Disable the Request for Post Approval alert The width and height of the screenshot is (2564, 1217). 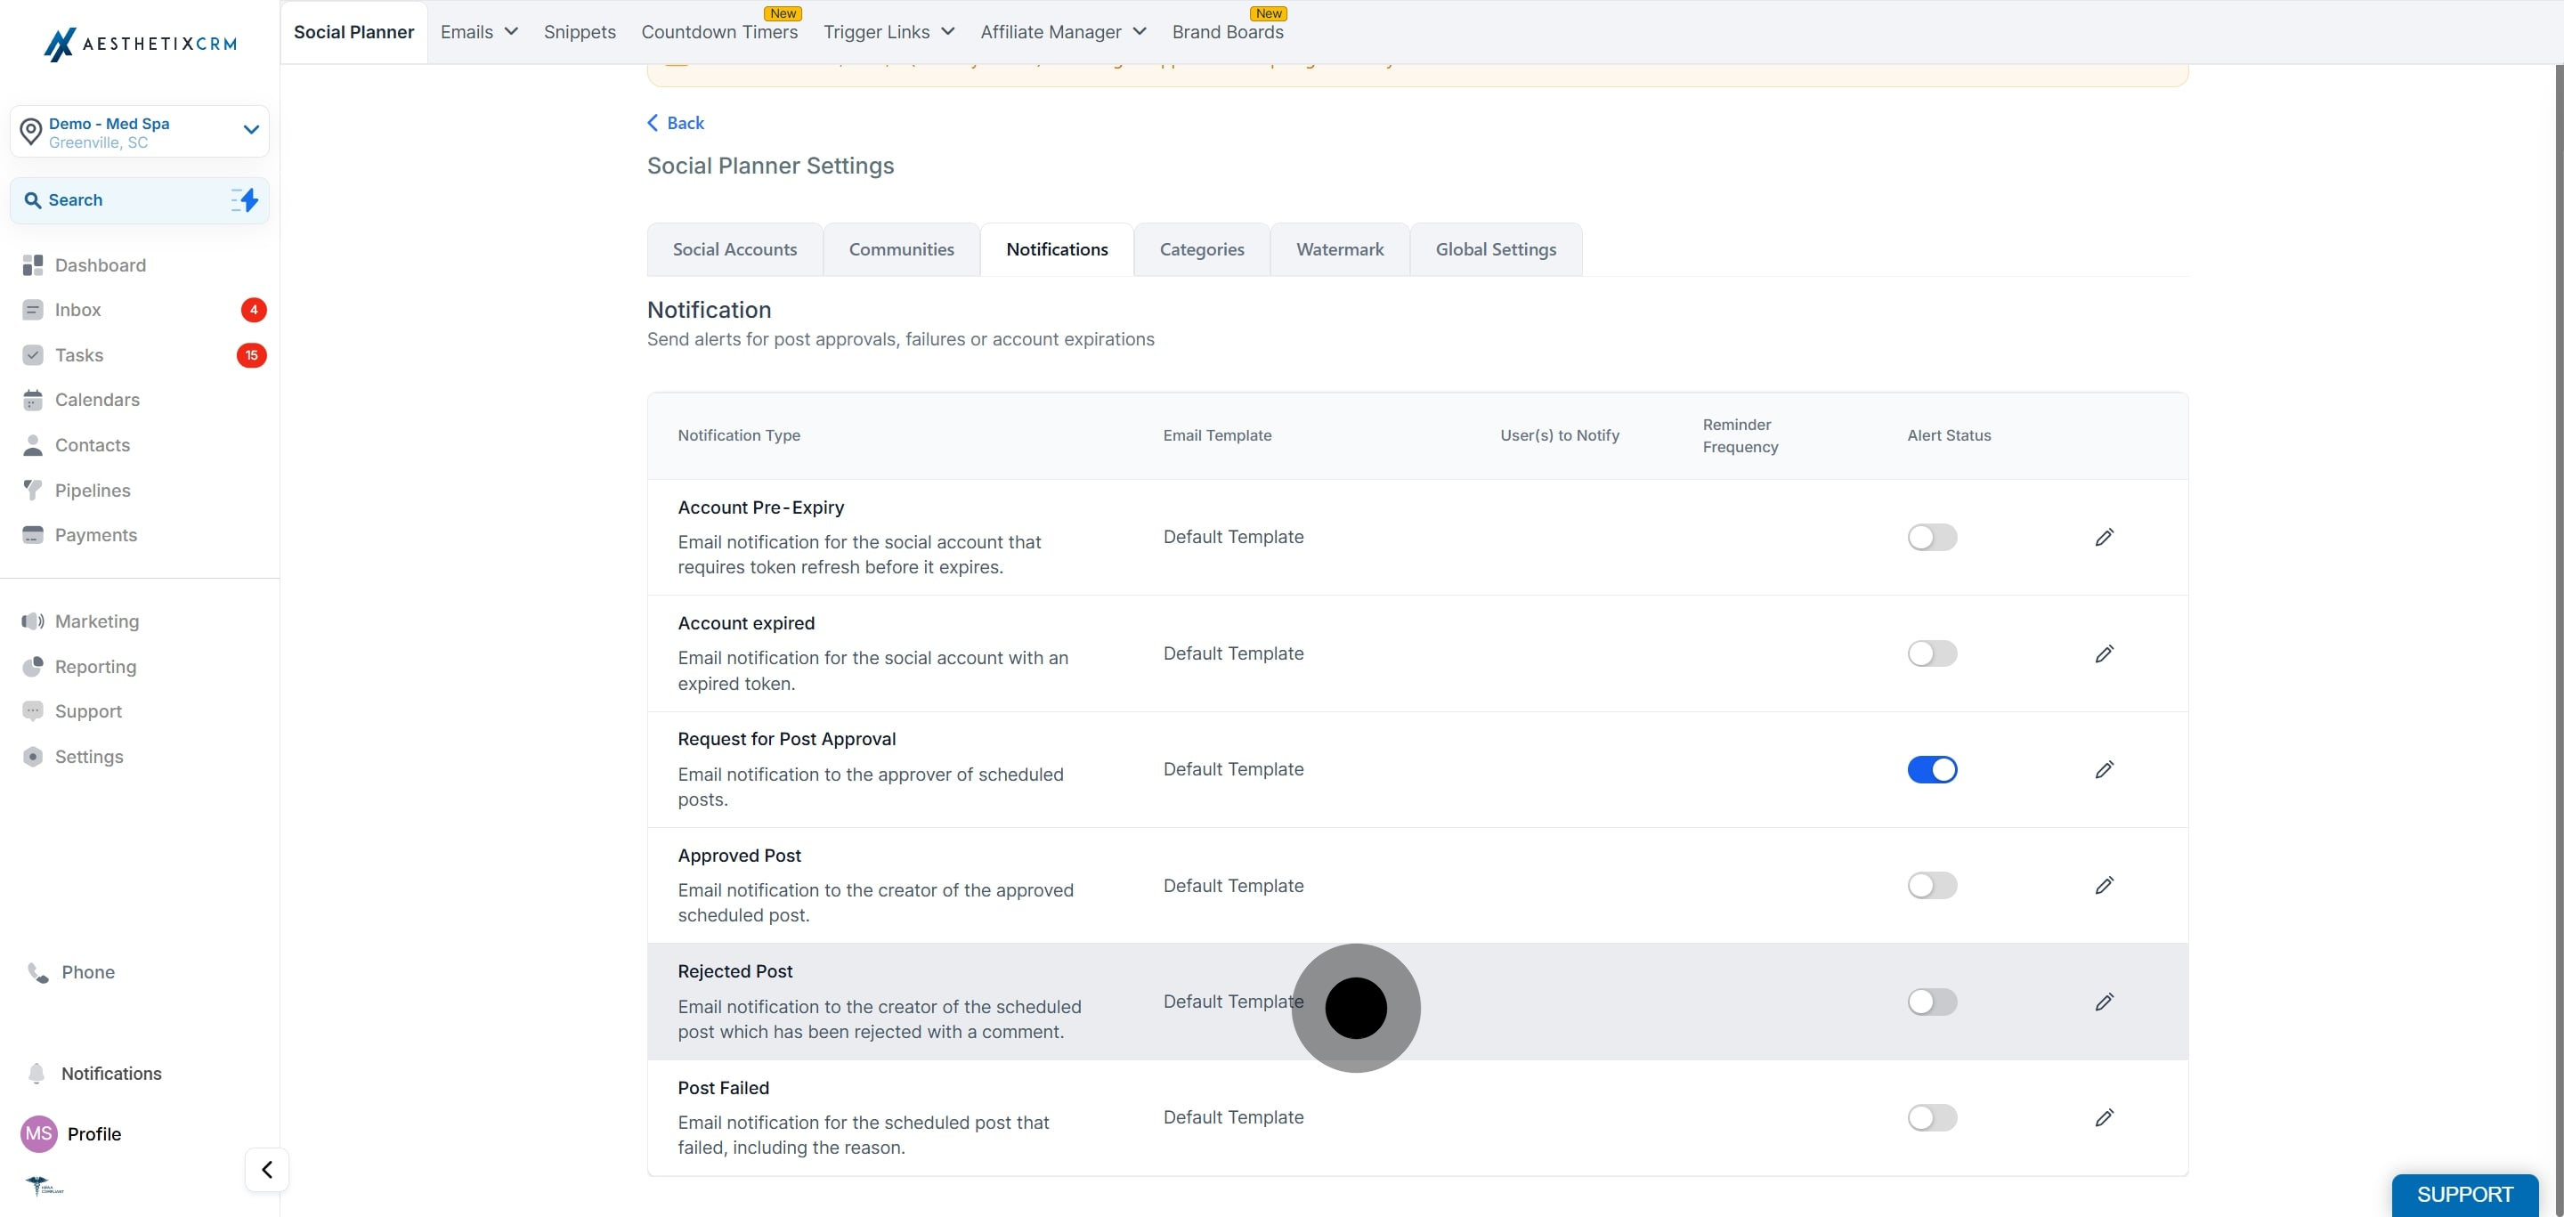(1932, 769)
